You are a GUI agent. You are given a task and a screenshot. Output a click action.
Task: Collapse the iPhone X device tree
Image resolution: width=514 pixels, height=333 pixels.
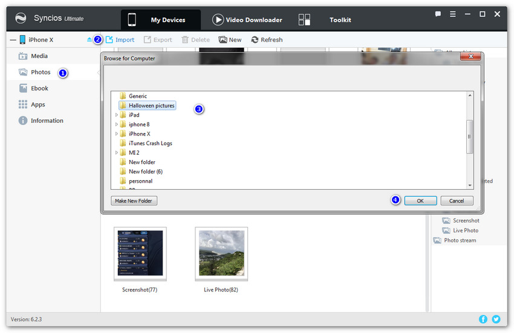[x=13, y=40]
